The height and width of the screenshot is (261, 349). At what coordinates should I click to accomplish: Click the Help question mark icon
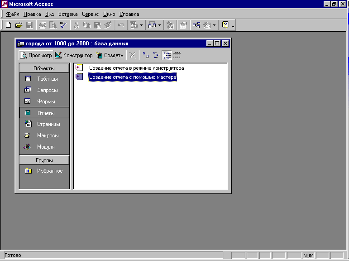coord(225,25)
